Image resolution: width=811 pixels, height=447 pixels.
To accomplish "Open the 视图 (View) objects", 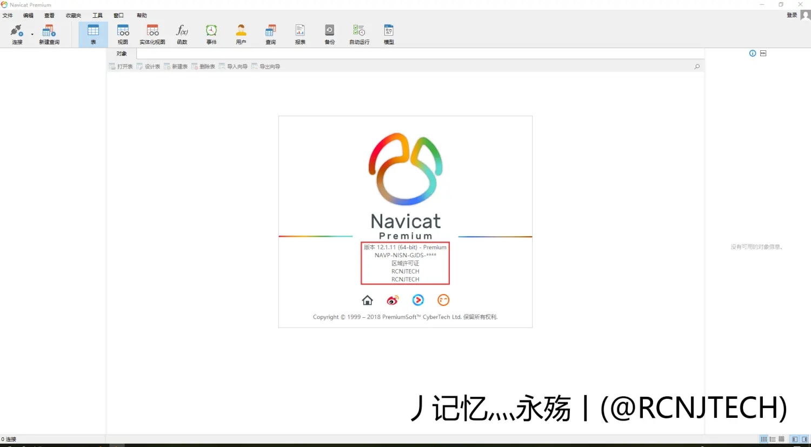I will click(123, 34).
